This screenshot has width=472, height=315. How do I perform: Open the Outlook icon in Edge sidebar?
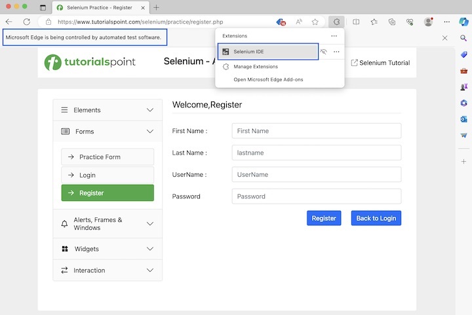click(463, 119)
